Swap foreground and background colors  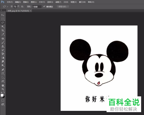coord(4,92)
